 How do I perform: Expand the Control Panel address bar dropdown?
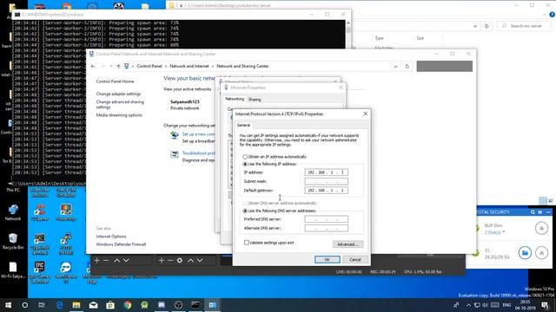point(395,66)
